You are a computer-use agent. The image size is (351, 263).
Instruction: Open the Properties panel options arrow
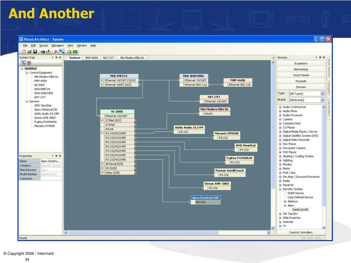coord(52,156)
